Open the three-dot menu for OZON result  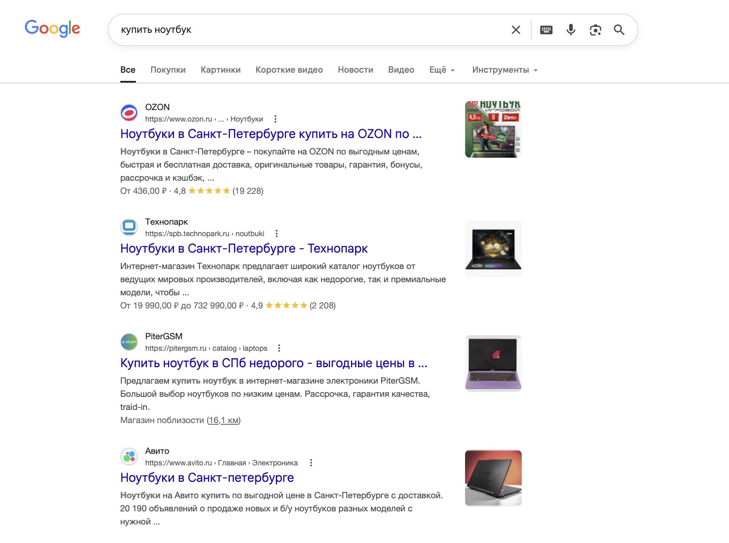coord(275,119)
